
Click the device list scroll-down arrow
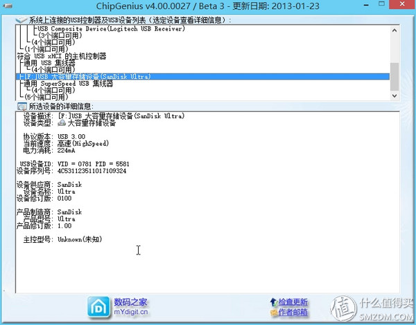(395, 95)
